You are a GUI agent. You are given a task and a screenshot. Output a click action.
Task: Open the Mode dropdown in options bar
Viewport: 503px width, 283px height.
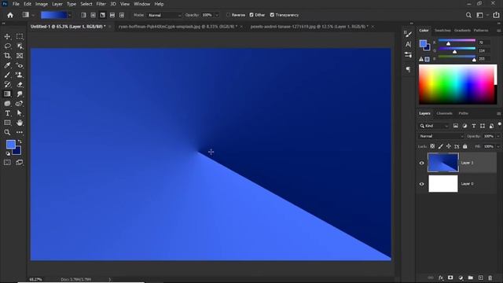point(164,15)
